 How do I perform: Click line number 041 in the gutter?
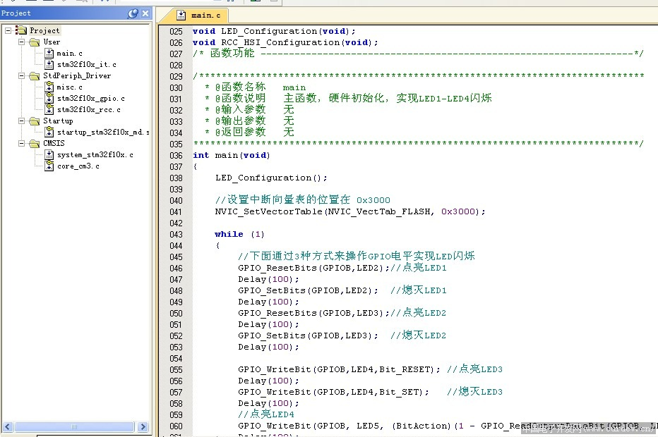point(176,212)
